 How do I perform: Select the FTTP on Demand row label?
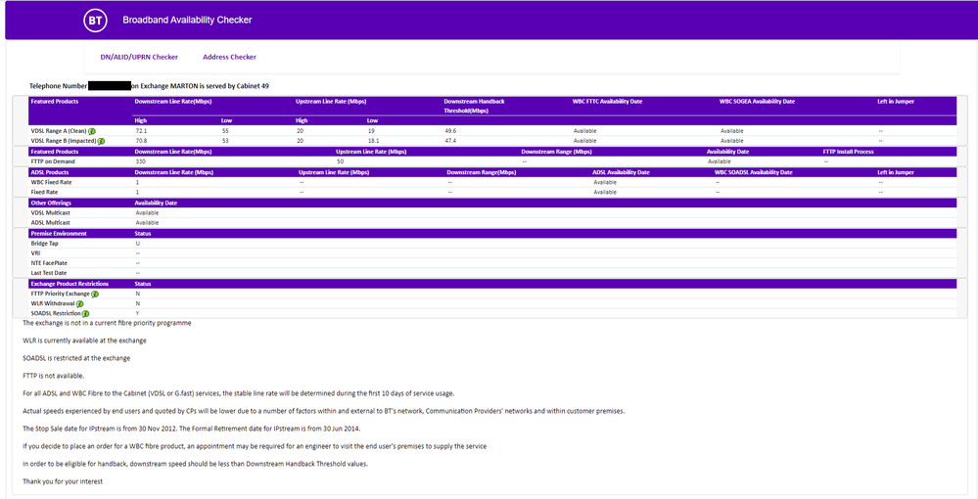coord(53,161)
